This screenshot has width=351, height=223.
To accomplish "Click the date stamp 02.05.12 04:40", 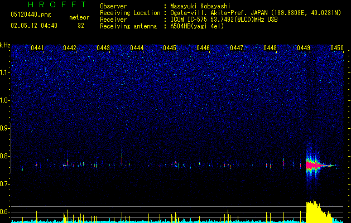I will 34,26.
